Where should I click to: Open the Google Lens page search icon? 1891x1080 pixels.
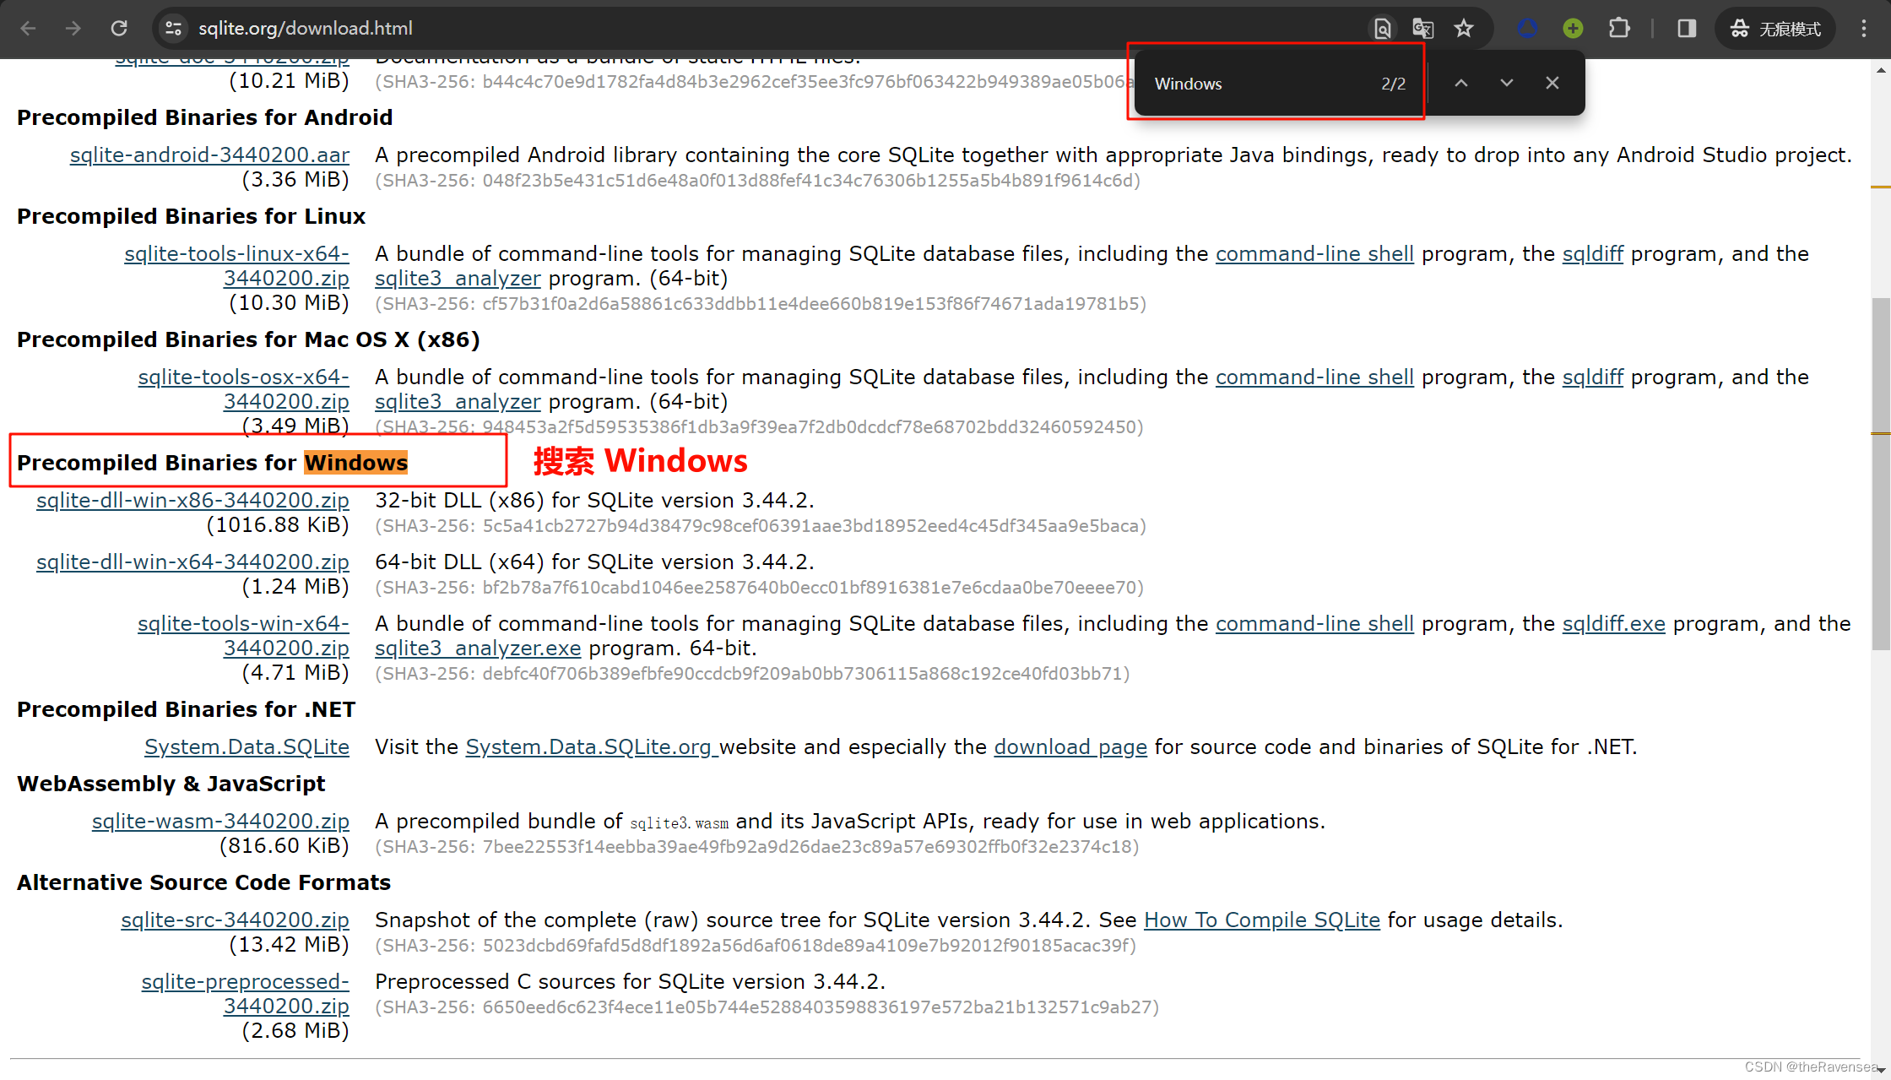1382,29
